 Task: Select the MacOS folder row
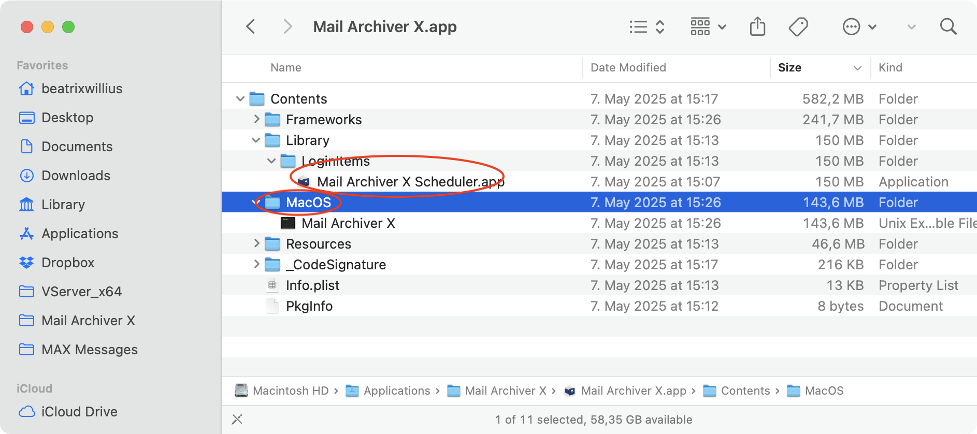click(599, 202)
